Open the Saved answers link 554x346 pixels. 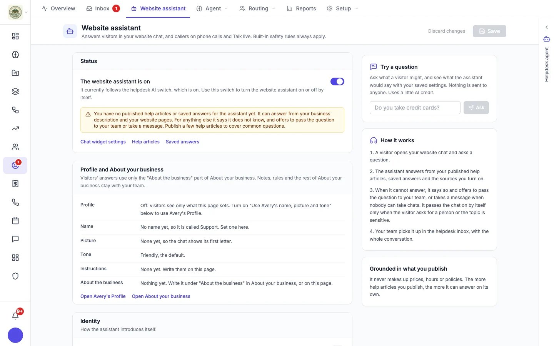click(x=182, y=142)
